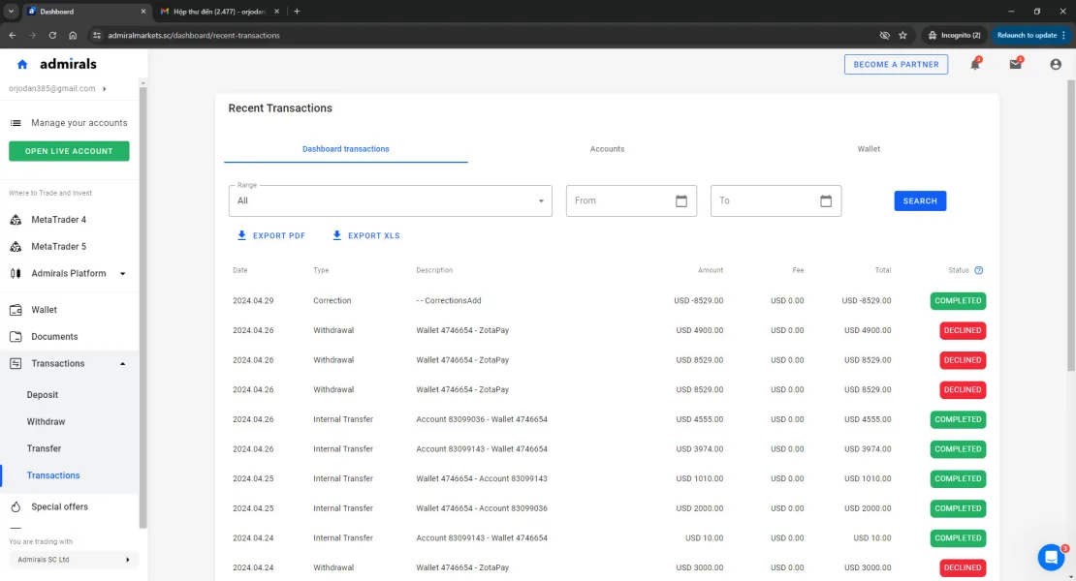Click the Incognito (2) indicator
Image resolution: width=1076 pixels, height=581 pixels.
click(x=954, y=35)
